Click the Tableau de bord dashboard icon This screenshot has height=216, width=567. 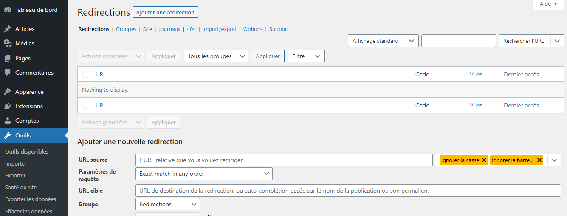(x=8, y=10)
